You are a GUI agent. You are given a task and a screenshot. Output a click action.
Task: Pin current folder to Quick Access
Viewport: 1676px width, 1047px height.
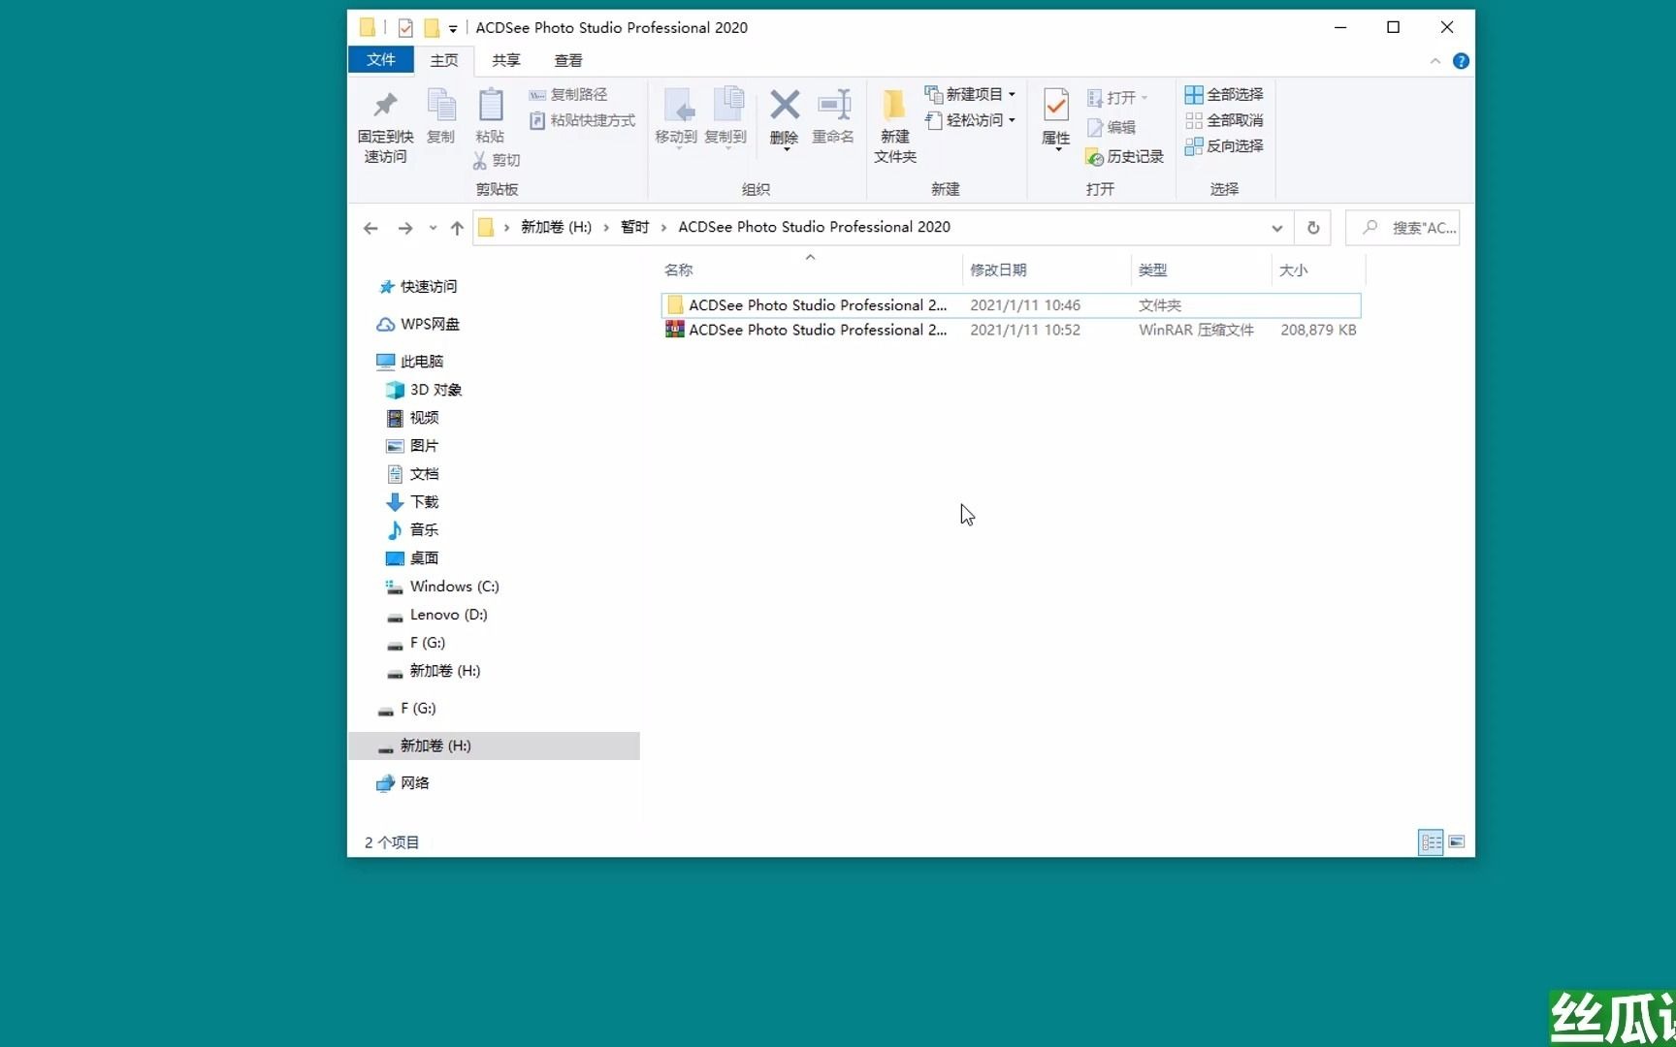384,123
